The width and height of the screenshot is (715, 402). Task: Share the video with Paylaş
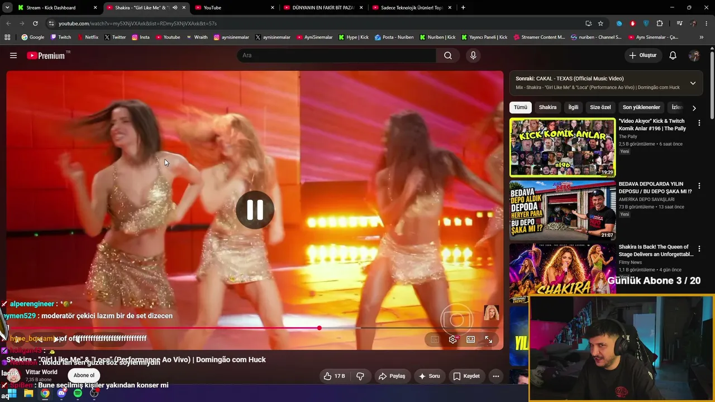point(392,376)
